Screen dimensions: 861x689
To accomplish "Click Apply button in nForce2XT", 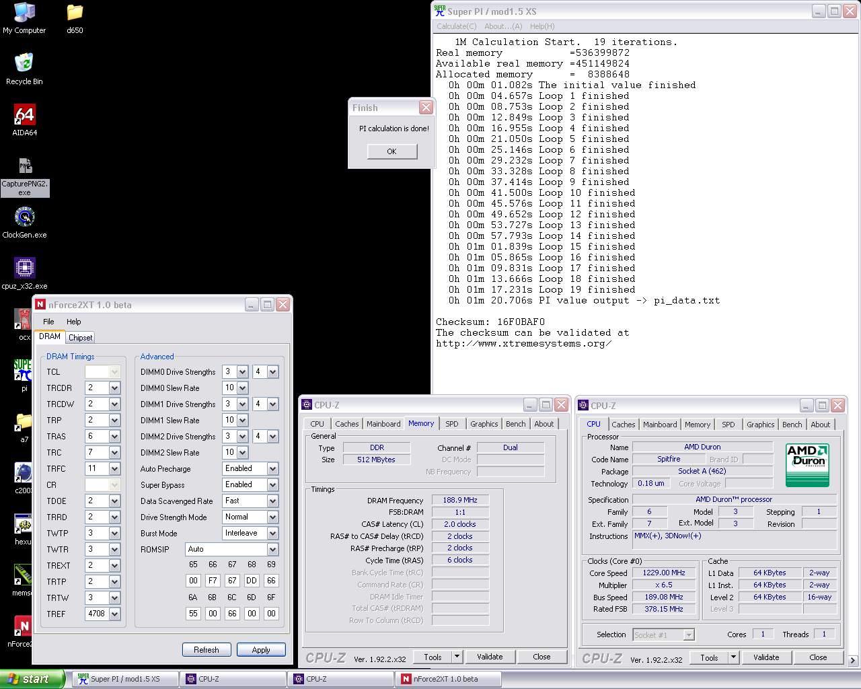I will (x=261, y=650).
